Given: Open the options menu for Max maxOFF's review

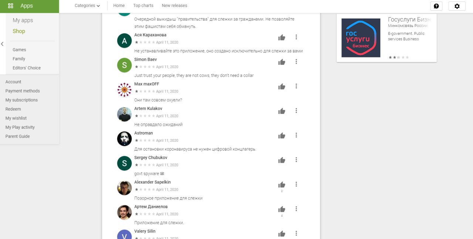Looking at the screenshot, I should pos(296,86).
